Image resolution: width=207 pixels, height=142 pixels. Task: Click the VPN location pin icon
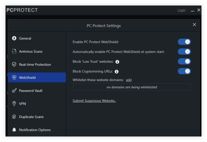14,104
